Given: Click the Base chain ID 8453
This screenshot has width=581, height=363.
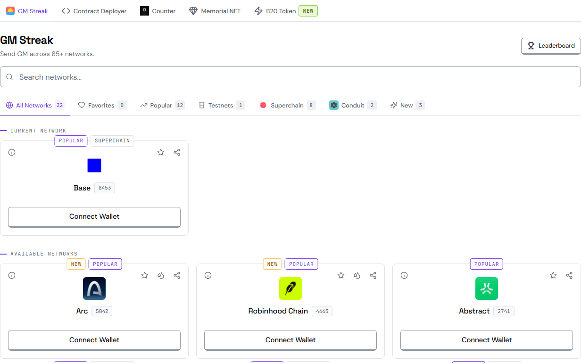Looking at the screenshot, I should [105, 188].
